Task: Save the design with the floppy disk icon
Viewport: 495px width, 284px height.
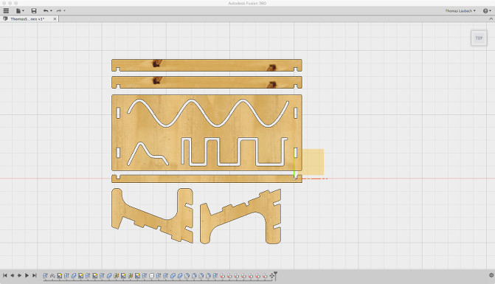Action: point(34,11)
